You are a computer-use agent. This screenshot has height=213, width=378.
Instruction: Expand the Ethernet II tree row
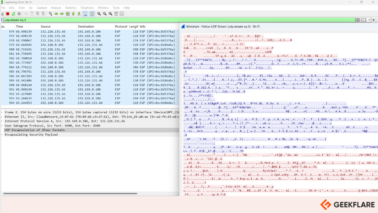[x=2, y=117]
